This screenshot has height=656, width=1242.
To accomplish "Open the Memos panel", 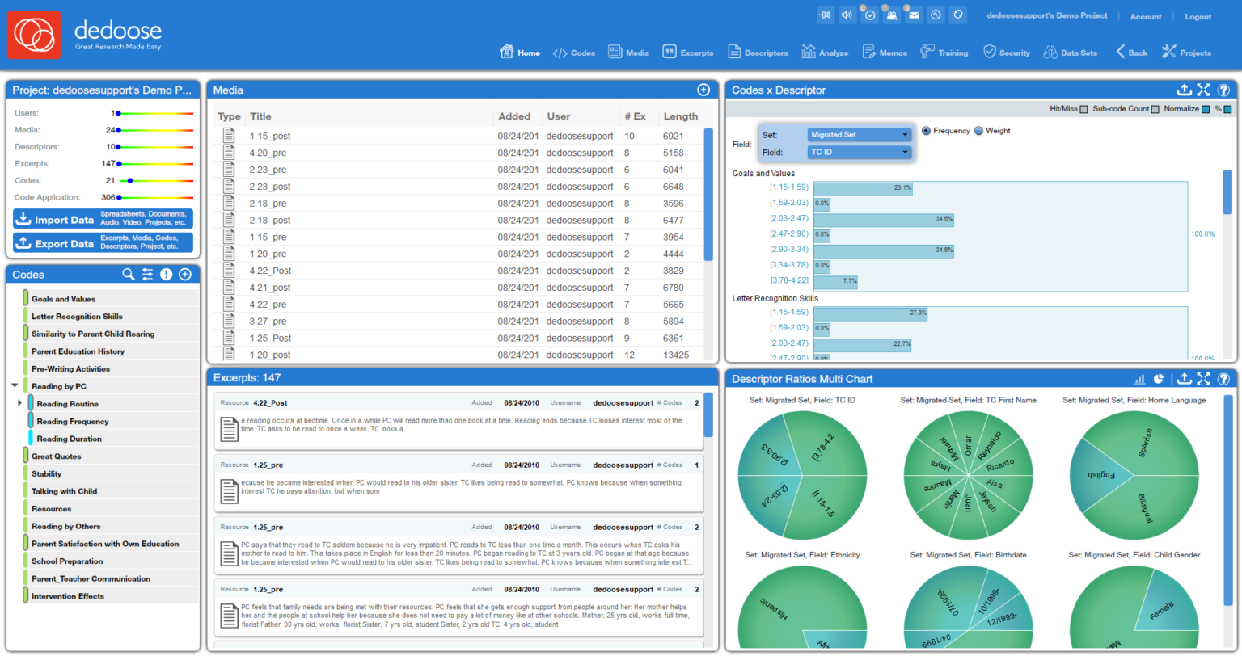I will [885, 52].
